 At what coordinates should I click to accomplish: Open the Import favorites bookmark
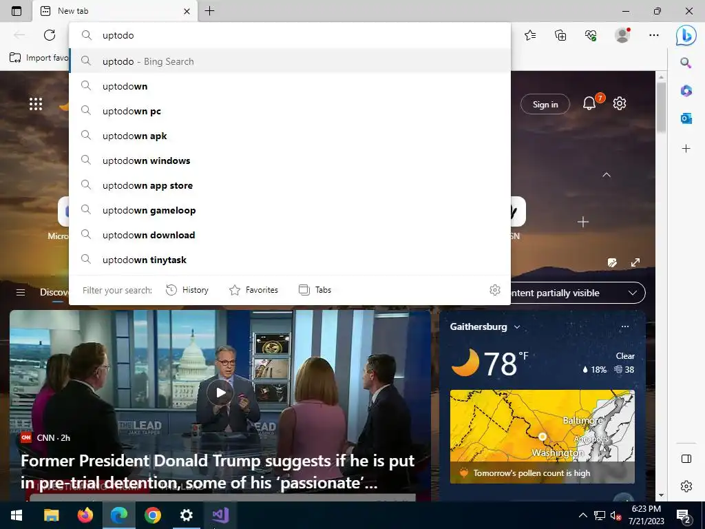click(39, 58)
